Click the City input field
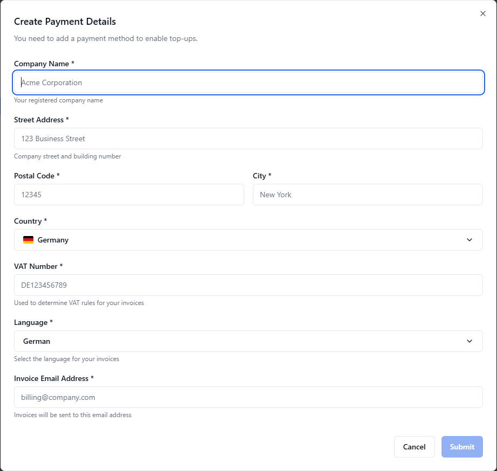The width and height of the screenshot is (497, 471). (368, 195)
